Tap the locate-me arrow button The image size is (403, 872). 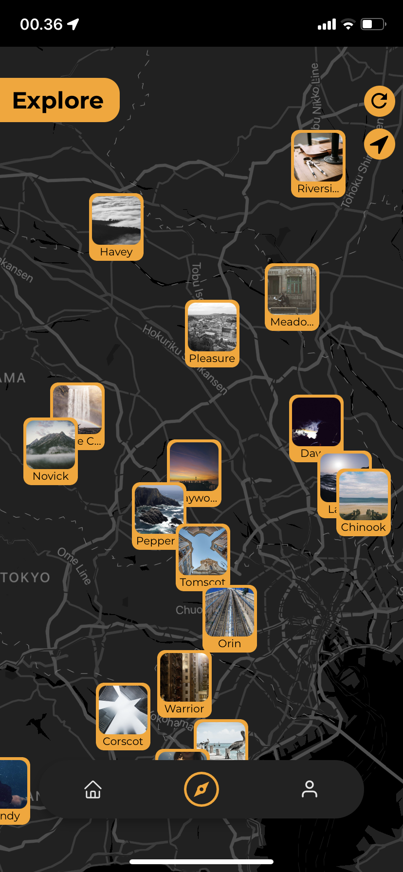coord(380,144)
